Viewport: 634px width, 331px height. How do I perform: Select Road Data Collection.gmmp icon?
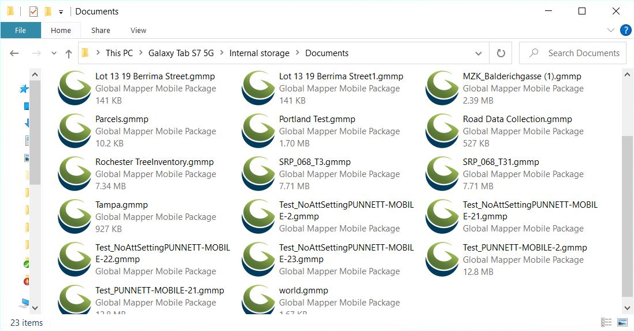tap(443, 131)
